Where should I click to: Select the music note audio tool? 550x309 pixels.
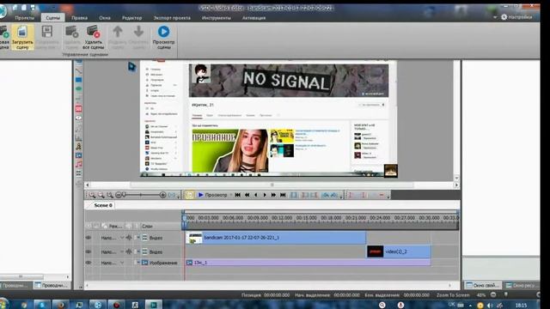[78, 164]
